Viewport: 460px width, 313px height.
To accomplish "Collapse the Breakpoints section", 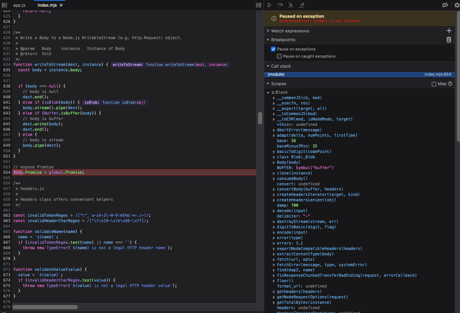I will [268, 40].
